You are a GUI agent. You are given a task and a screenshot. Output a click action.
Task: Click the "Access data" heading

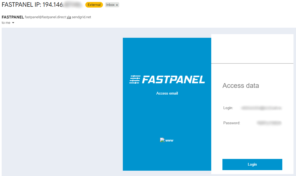tap(241, 86)
